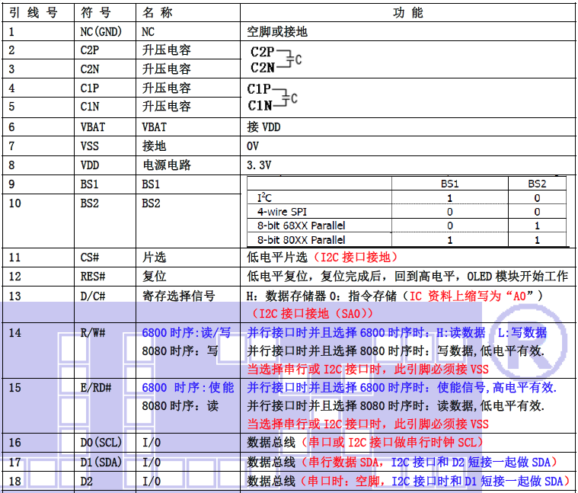Click the 0V value for VSS
This screenshot has height=493, width=578.
[x=253, y=146]
